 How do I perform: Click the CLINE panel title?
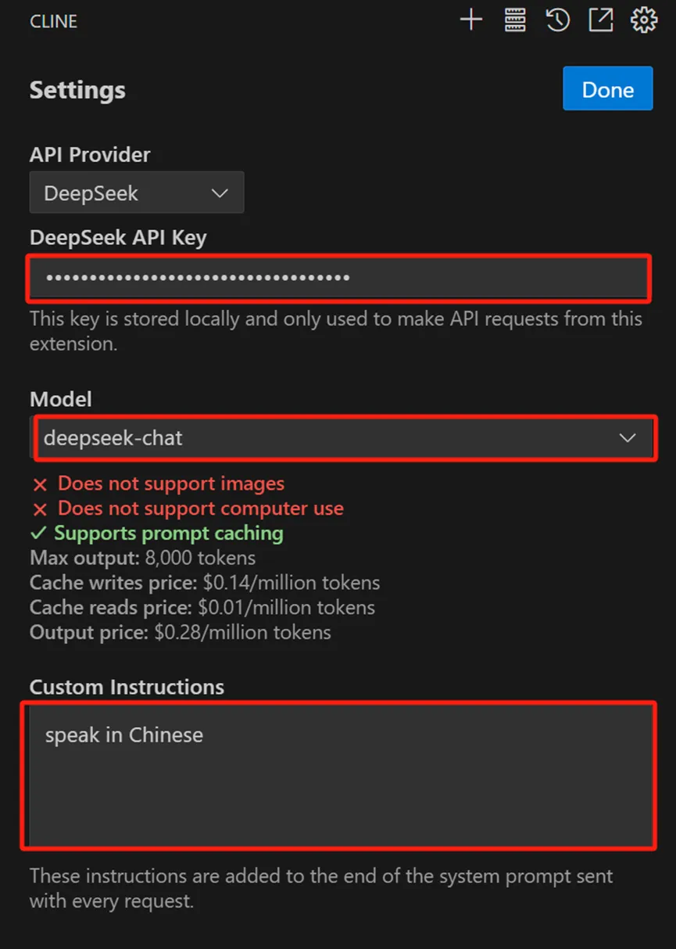(53, 21)
